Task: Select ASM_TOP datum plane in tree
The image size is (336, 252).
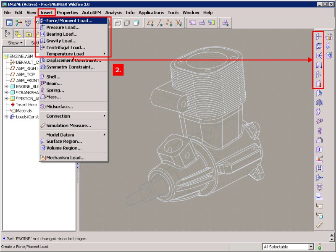Action: click(x=25, y=74)
